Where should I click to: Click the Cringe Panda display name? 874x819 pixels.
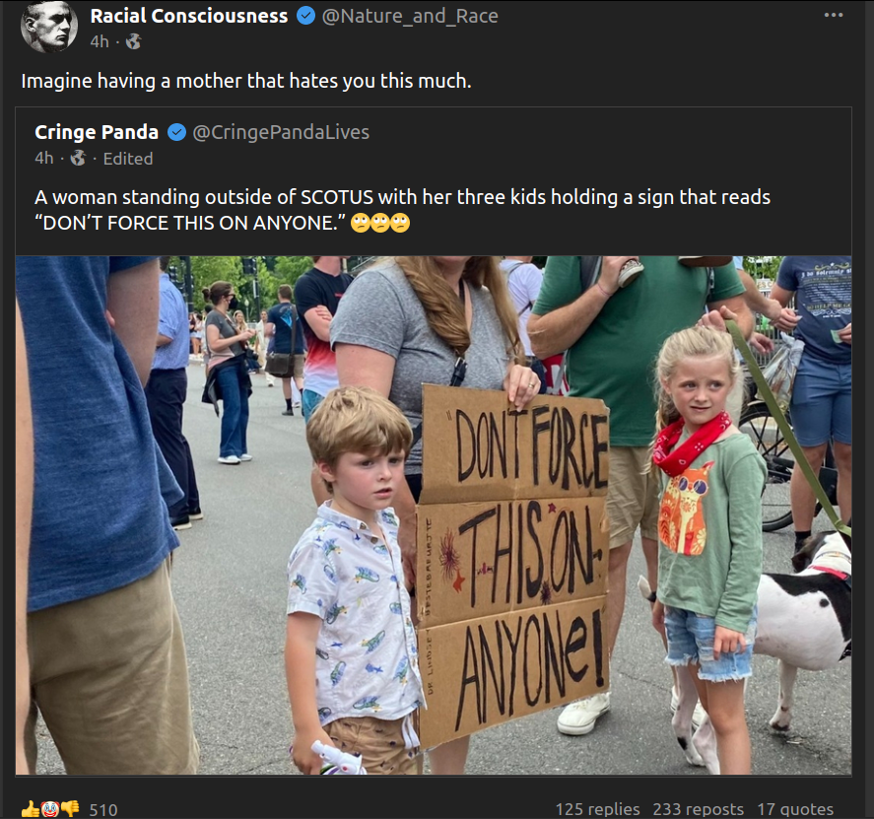click(x=97, y=132)
